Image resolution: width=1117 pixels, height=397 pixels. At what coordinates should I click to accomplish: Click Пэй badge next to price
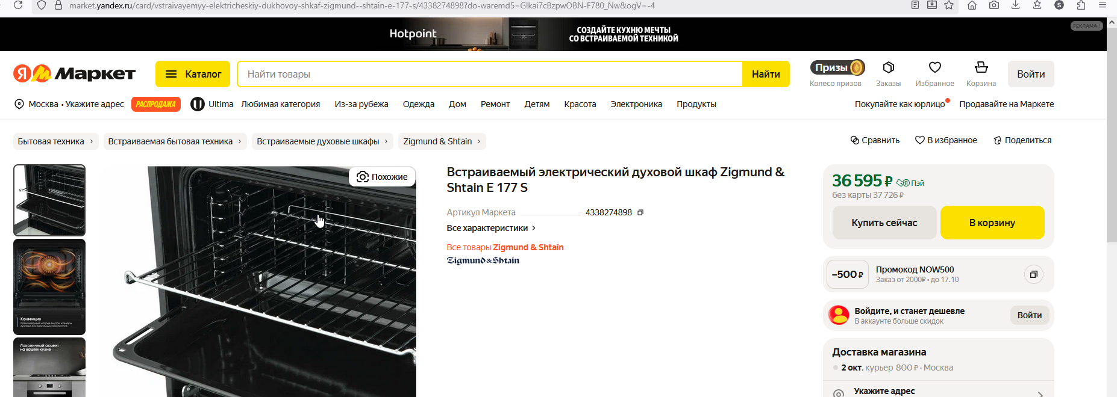coord(910,183)
